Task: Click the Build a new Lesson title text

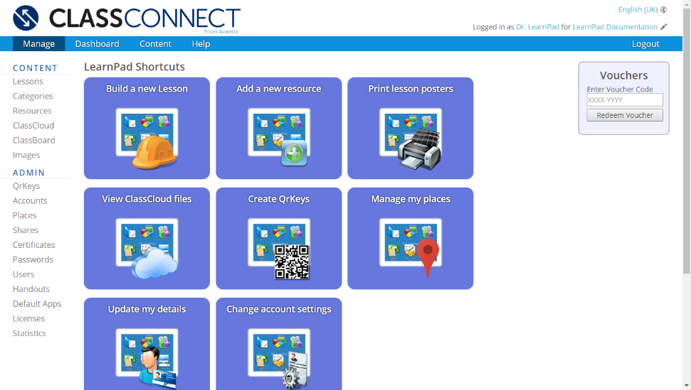Action: pos(147,89)
